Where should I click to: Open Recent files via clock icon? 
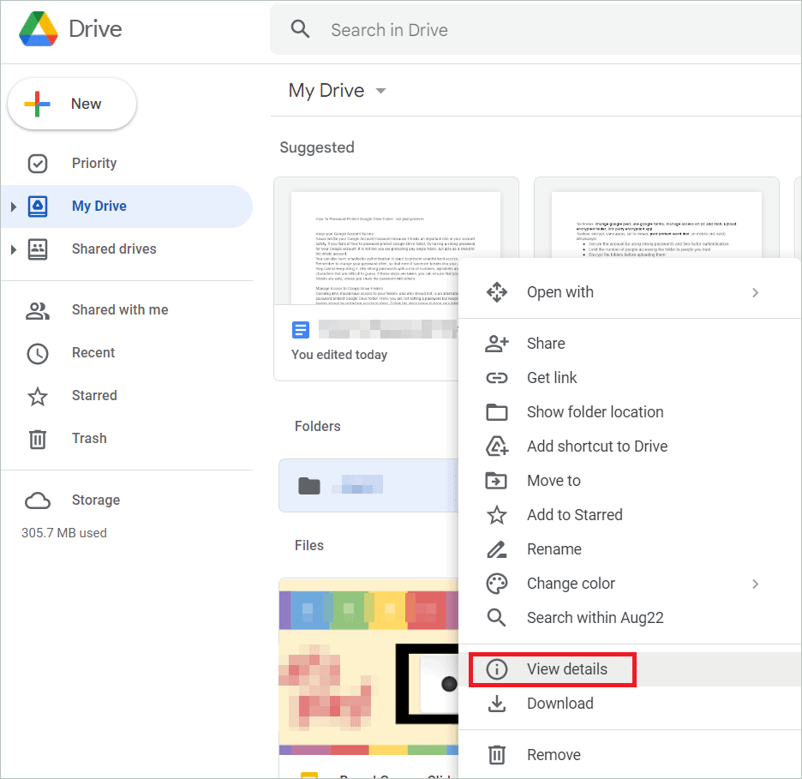tap(38, 352)
